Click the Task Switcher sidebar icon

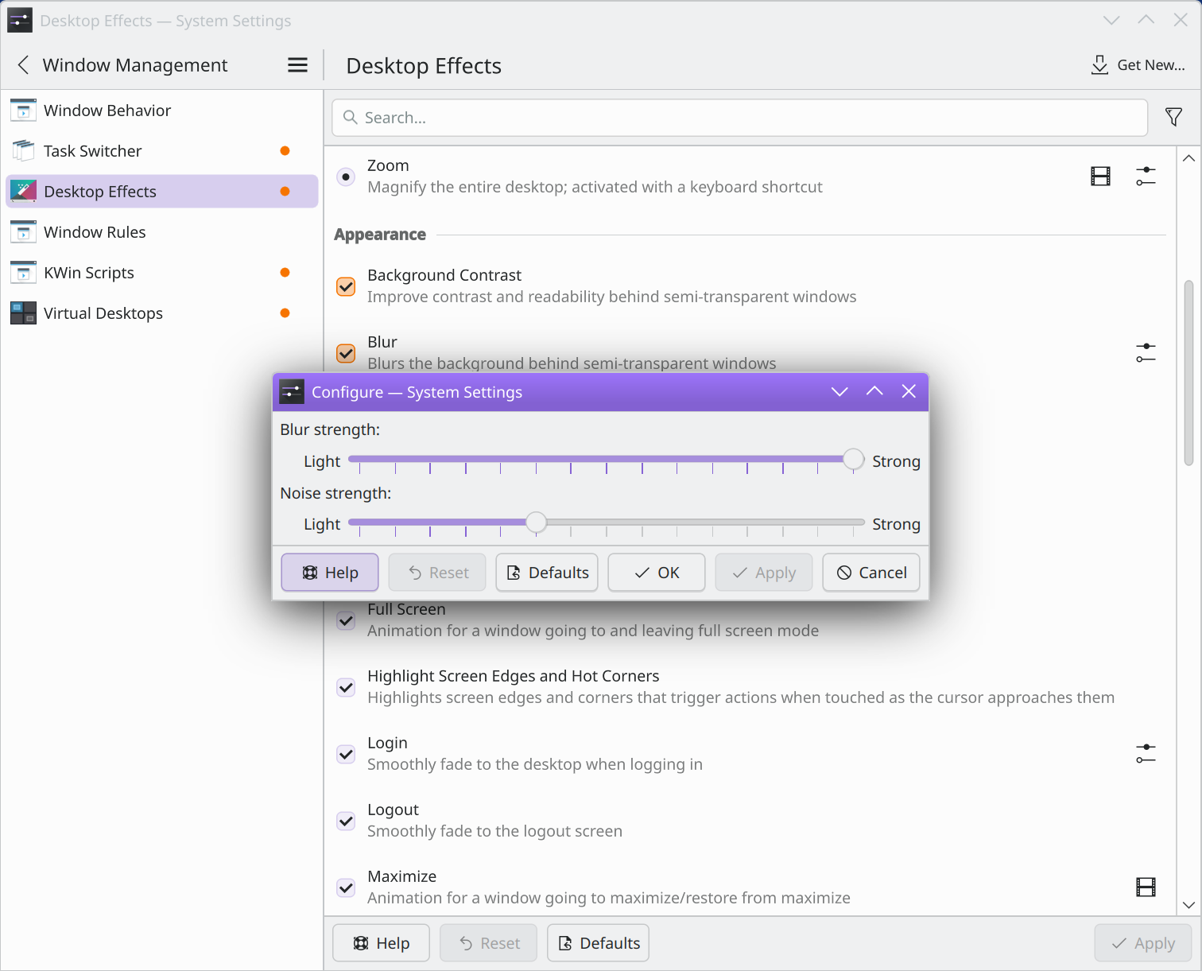point(23,151)
